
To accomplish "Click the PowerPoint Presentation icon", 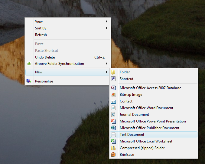I will pos(113,121).
